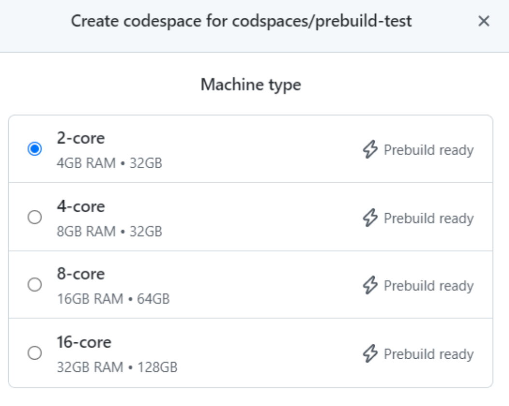509x406 pixels.
Task: Click the lightning prebuild icon for 8-core
Action: (369, 286)
